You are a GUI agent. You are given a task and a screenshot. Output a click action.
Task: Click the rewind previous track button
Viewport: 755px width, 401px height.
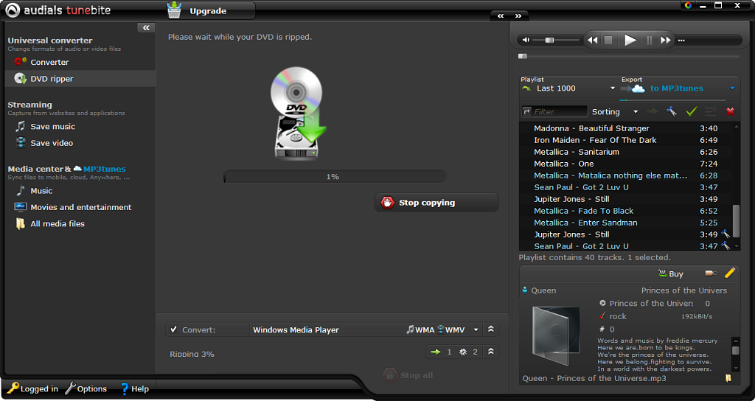point(593,41)
